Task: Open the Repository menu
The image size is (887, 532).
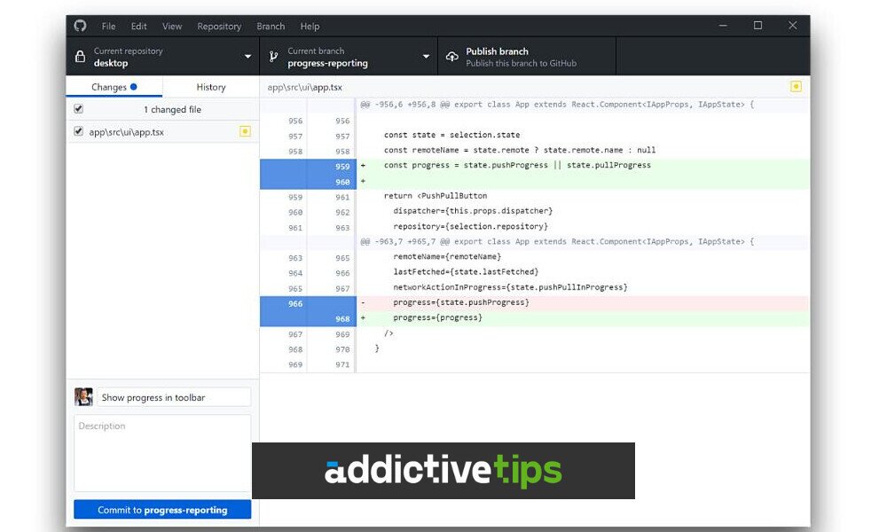Action: tap(219, 26)
